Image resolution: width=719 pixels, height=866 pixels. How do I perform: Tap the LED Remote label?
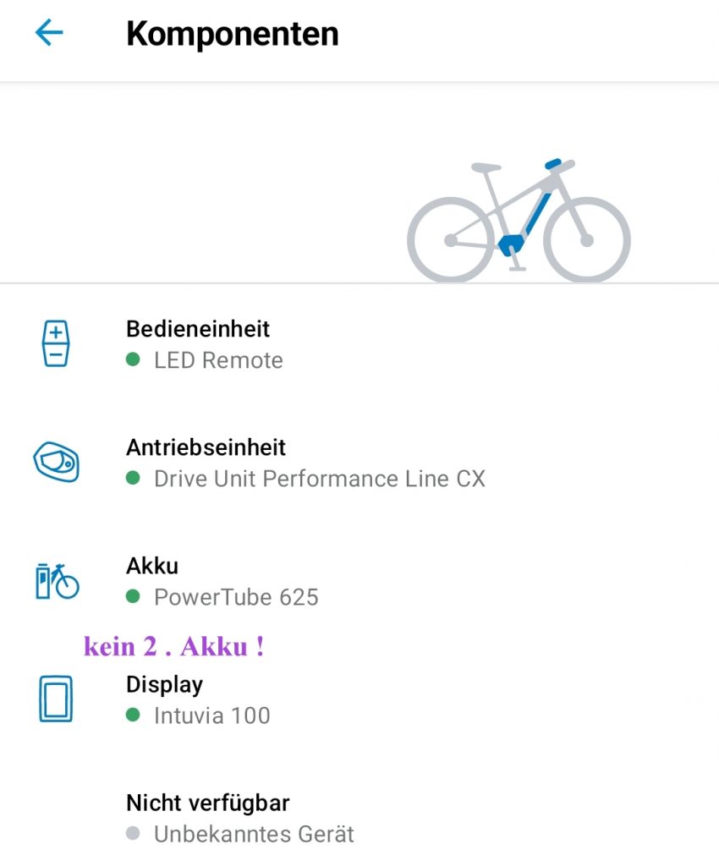coord(218,360)
